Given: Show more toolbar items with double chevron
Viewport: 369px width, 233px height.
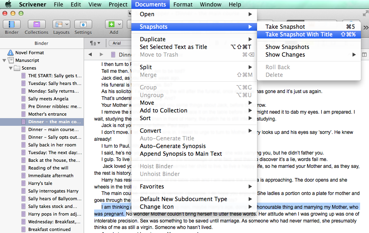Looking at the screenshot, I should click(x=366, y=28).
